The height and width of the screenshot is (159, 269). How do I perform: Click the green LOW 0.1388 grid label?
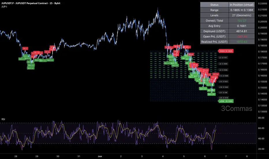226,101
